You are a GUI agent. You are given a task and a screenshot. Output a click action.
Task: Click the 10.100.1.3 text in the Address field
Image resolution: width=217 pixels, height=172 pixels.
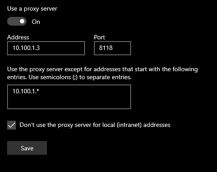(x=26, y=48)
